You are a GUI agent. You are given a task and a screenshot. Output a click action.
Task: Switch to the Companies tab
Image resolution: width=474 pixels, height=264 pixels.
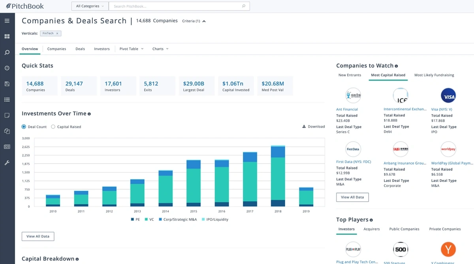(x=56, y=49)
